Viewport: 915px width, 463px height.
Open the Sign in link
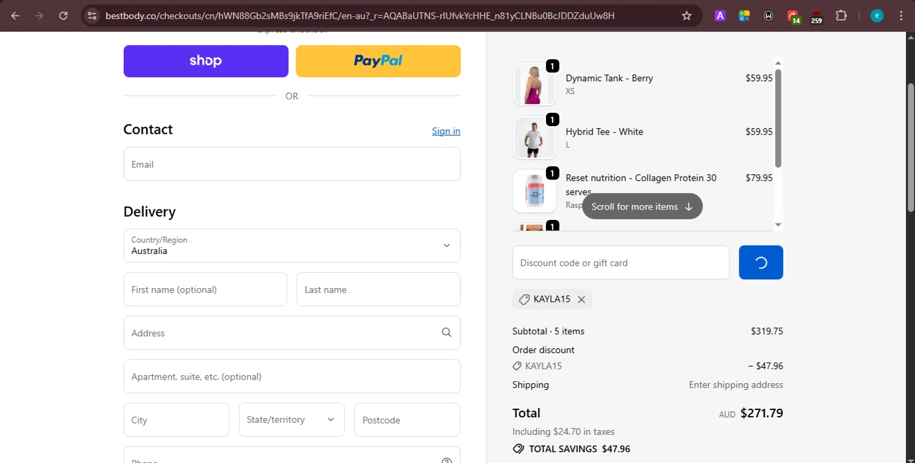[x=446, y=131]
